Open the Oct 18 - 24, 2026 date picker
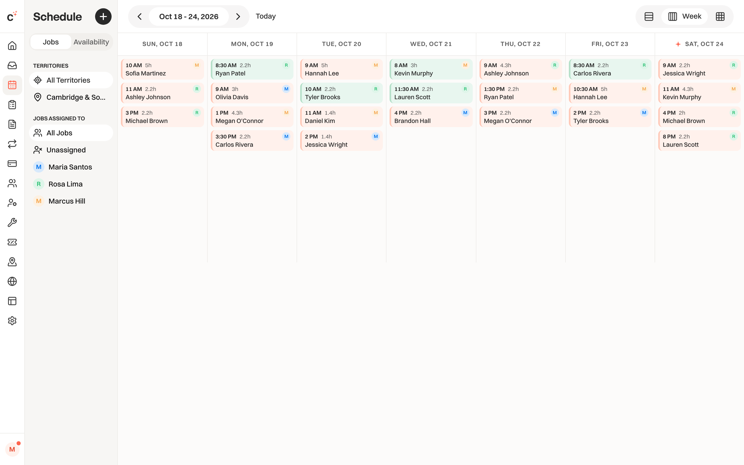 point(189,17)
